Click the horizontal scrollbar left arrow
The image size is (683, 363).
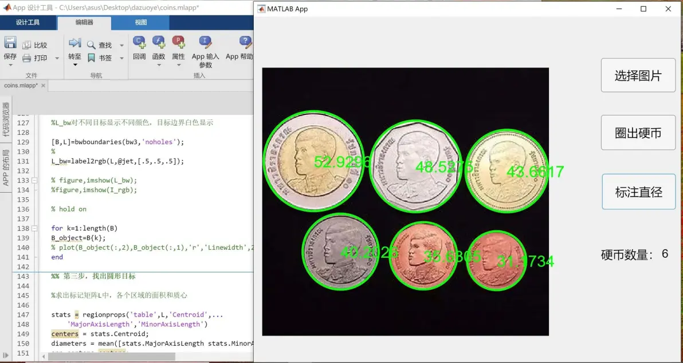click(x=43, y=357)
